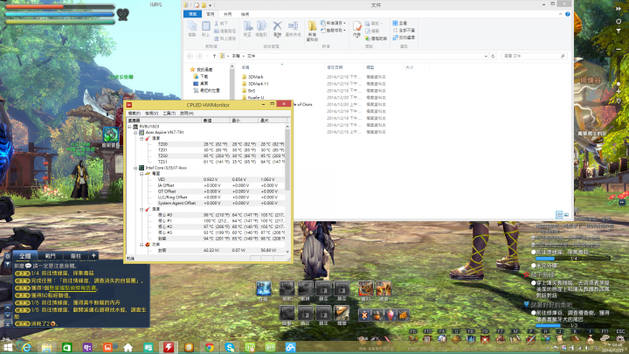Open the Explorer address bar dropdown arrow
This screenshot has width=629, height=354.
click(x=486, y=56)
